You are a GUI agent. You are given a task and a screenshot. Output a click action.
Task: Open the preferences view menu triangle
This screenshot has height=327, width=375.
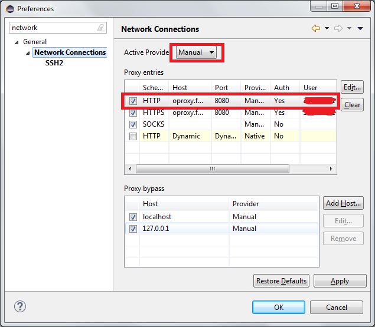360,29
